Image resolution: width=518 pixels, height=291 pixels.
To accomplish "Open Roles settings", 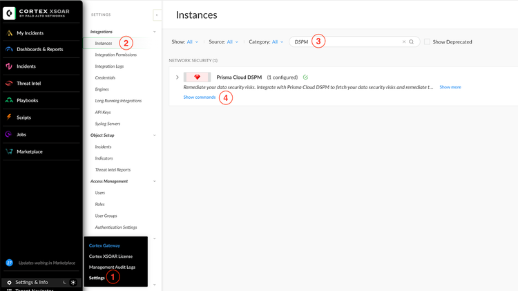I will [x=99, y=204].
